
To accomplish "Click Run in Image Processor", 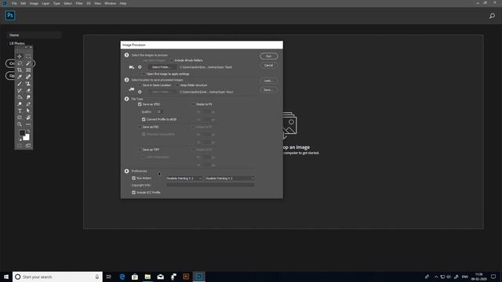I will (x=268, y=56).
